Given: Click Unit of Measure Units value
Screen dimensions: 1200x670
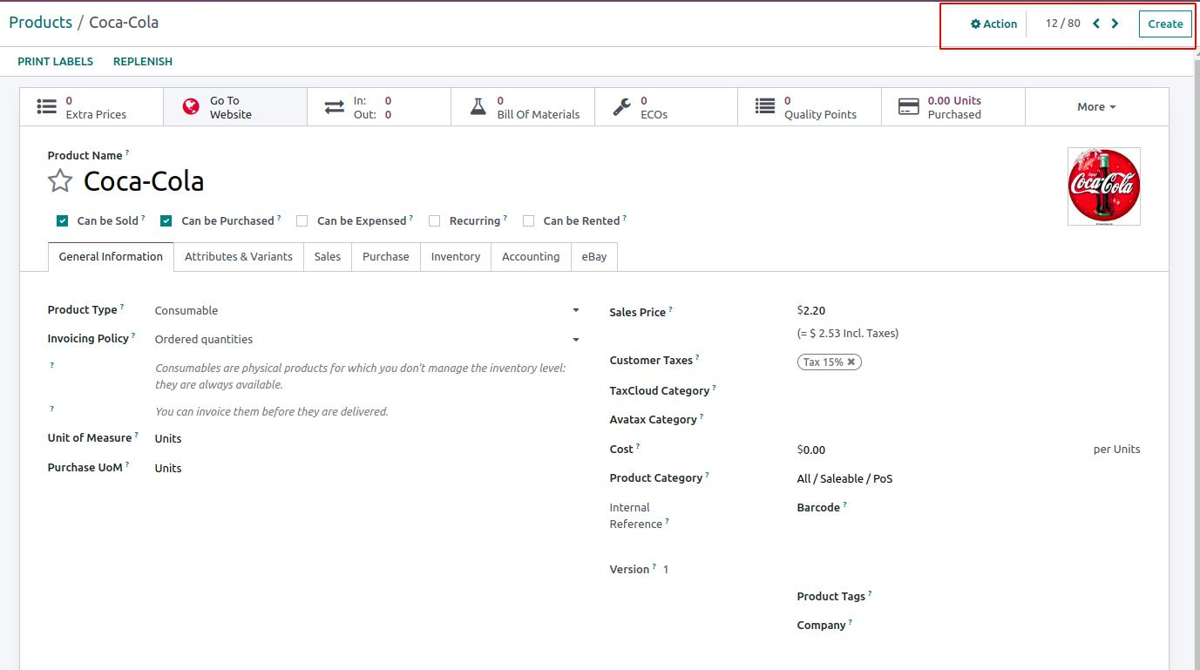Looking at the screenshot, I should [168, 439].
